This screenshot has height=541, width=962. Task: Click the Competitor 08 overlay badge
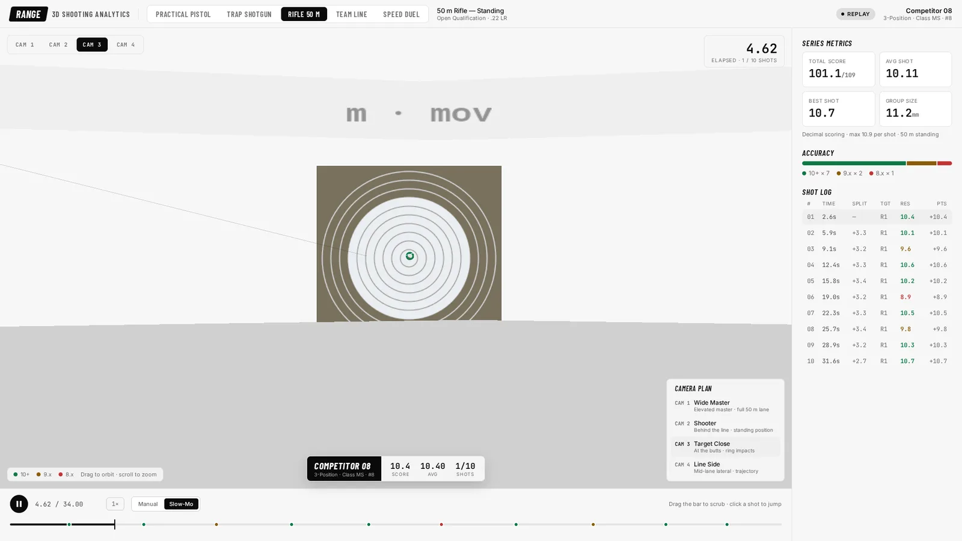tap(344, 469)
